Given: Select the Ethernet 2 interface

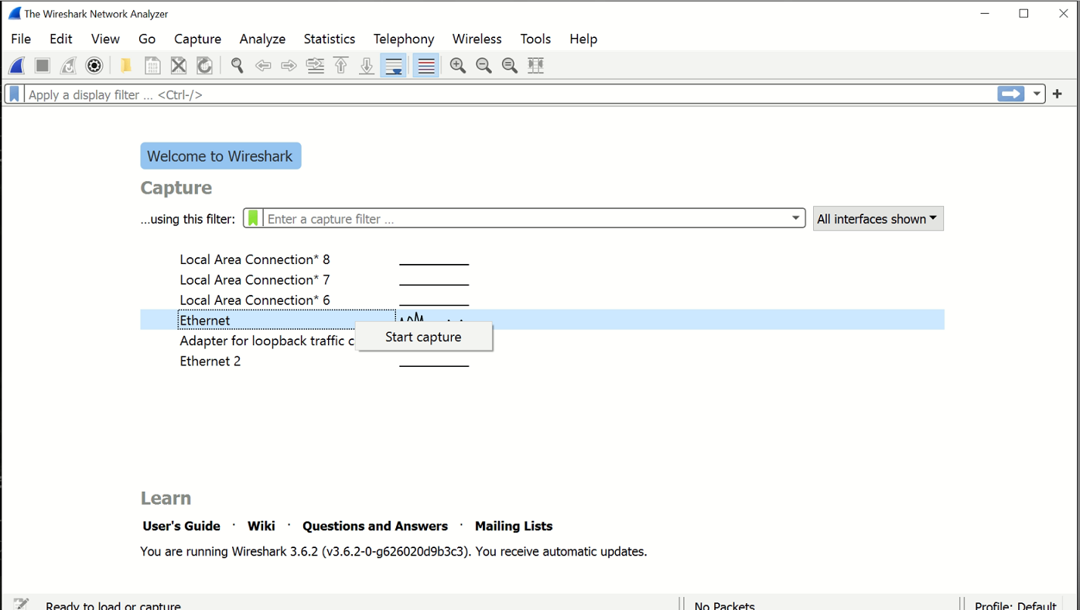Looking at the screenshot, I should (x=210, y=361).
